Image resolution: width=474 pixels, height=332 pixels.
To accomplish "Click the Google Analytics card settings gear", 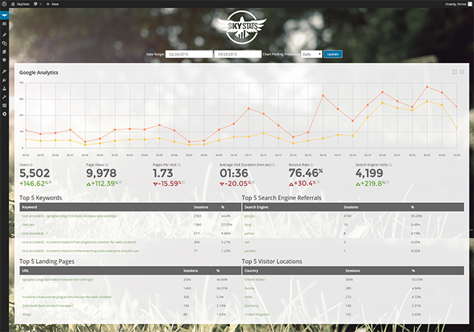I will pos(461,72).
